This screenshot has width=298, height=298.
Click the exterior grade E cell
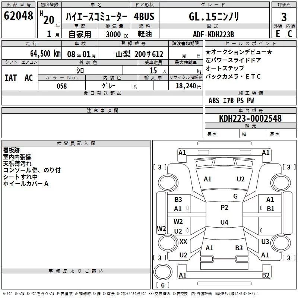pos(278,34)
